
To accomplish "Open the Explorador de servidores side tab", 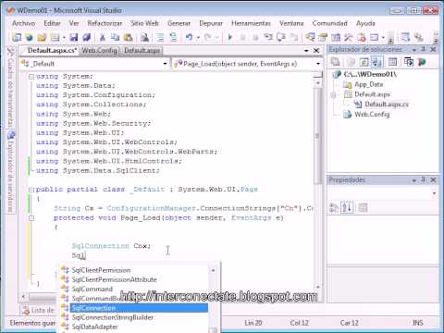I will [11, 172].
